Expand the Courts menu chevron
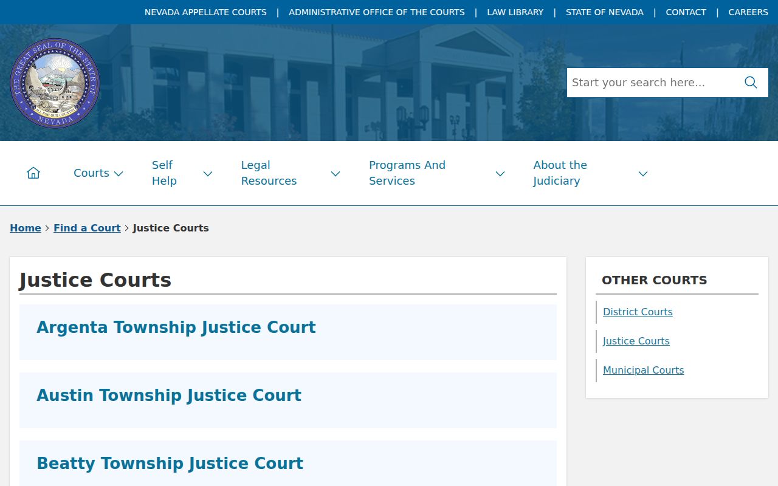The height and width of the screenshot is (486, 778). tap(119, 174)
